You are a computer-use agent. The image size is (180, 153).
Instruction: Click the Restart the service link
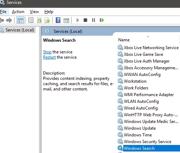pos(49,57)
